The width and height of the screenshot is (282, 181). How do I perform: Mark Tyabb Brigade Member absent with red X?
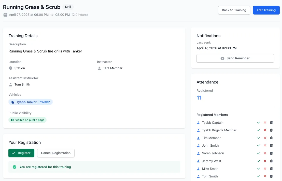[265, 130]
